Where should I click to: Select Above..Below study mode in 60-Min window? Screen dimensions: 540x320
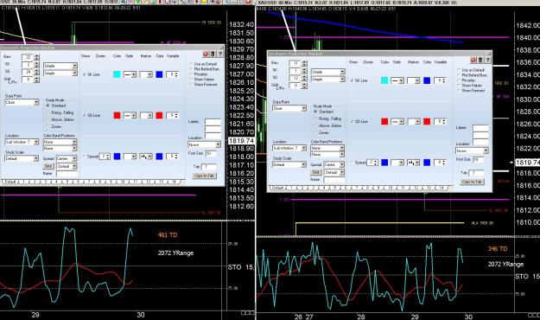tap(315, 126)
